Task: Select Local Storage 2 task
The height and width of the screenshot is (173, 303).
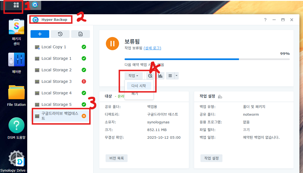Action: click(60, 70)
